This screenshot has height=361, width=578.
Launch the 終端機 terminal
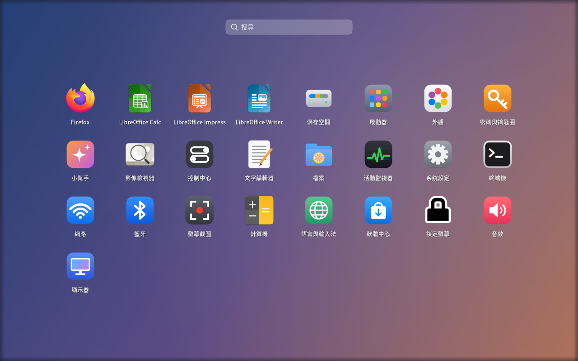pos(498,154)
